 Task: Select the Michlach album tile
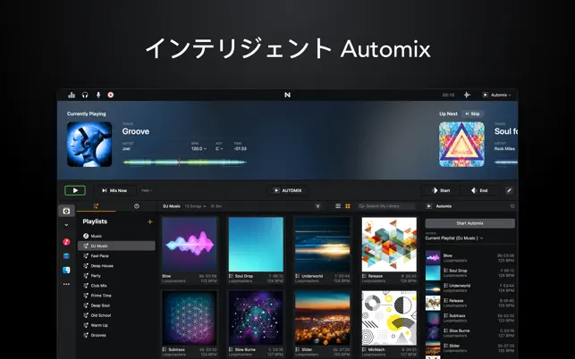click(x=389, y=324)
